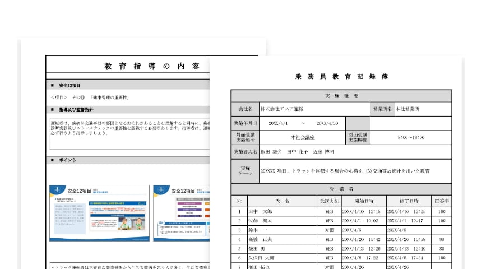Click the logo icon on second slide thumbnail
The width and height of the screenshot is (482, 269).
tap(162, 192)
